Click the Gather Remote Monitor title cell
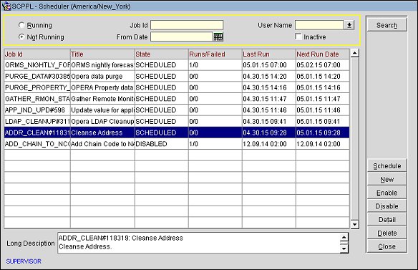This screenshot has width=418, height=270. click(x=102, y=99)
